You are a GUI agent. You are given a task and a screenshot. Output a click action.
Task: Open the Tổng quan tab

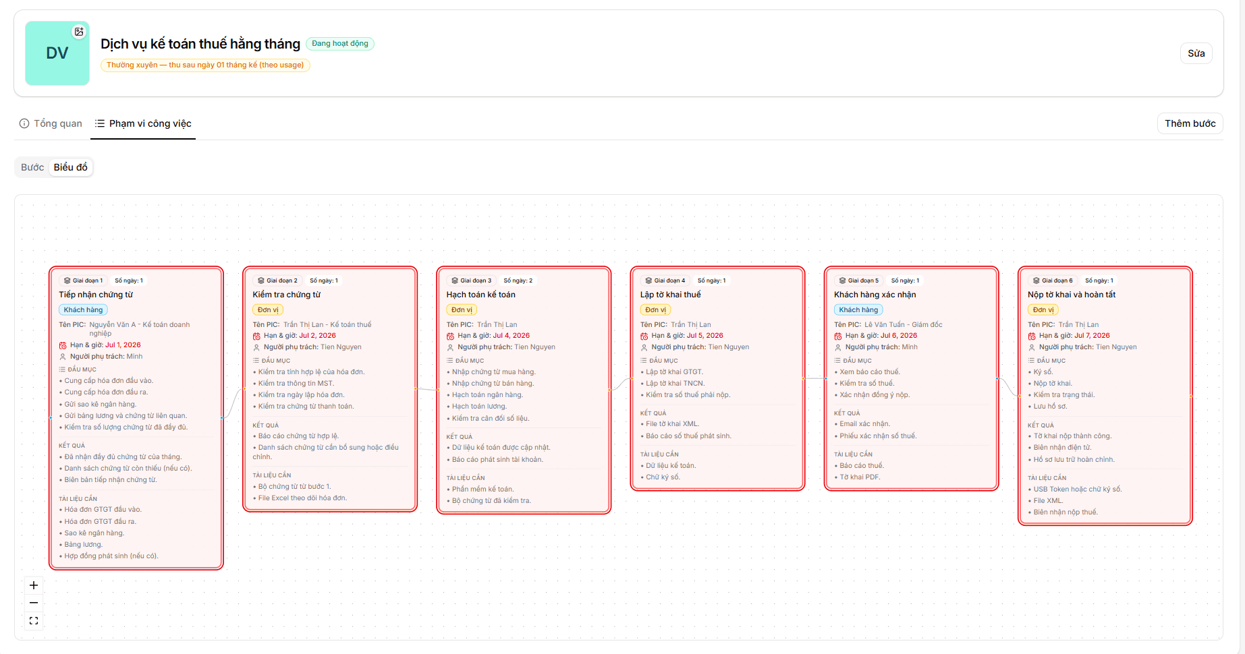[51, 123]
